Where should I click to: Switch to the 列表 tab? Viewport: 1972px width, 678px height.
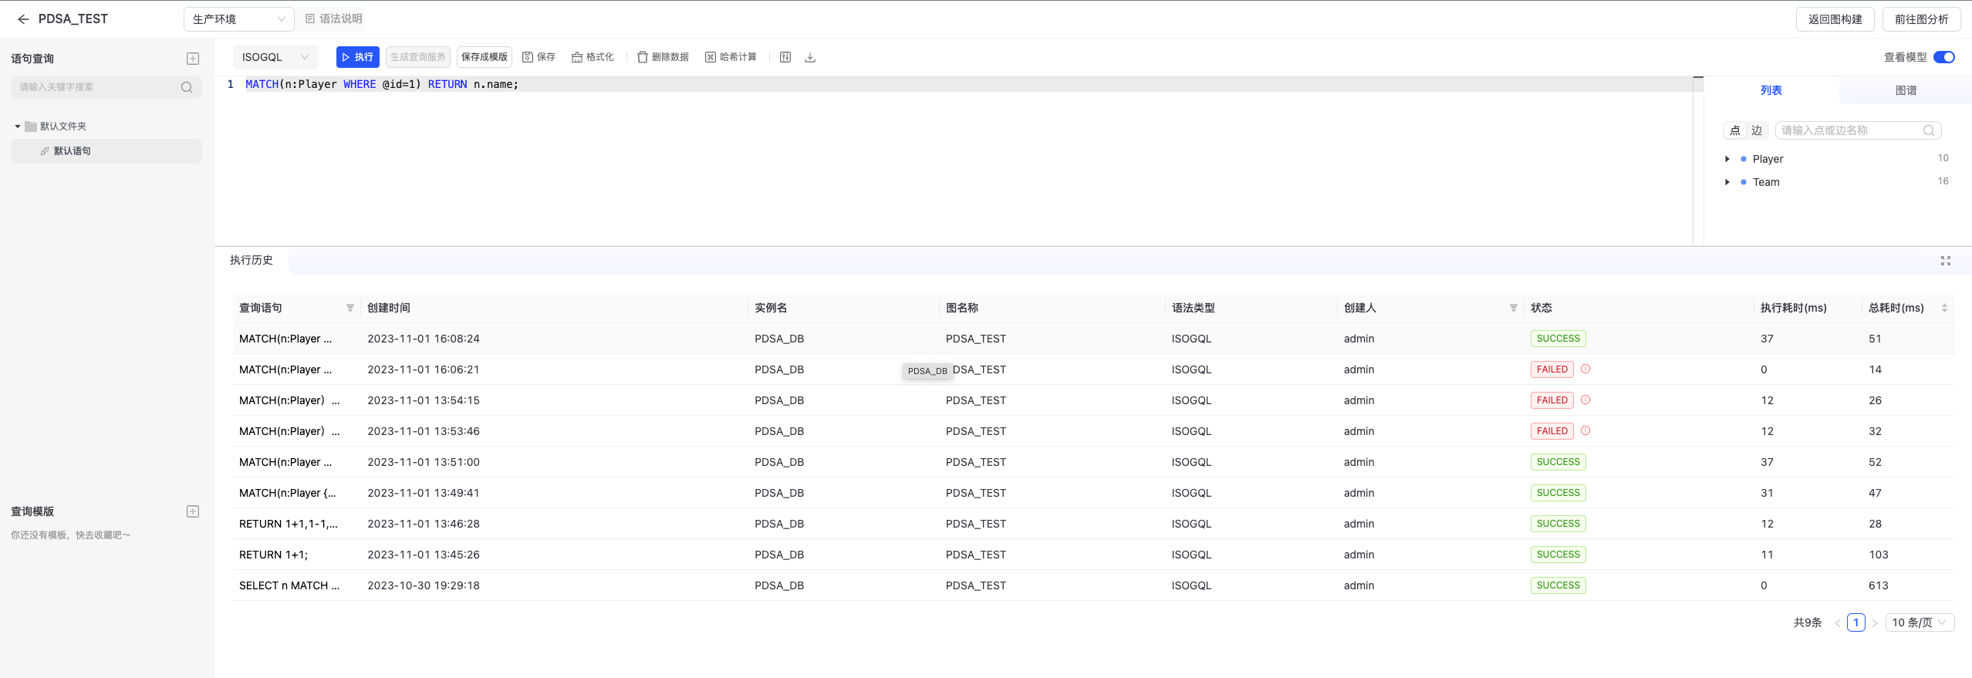tap(1771, 90)
